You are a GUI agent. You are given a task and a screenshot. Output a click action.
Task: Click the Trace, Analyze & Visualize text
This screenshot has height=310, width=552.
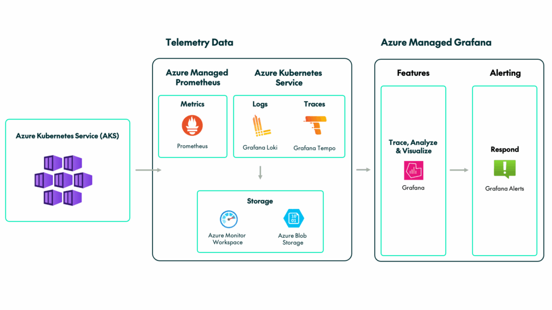tap(413, 146)
